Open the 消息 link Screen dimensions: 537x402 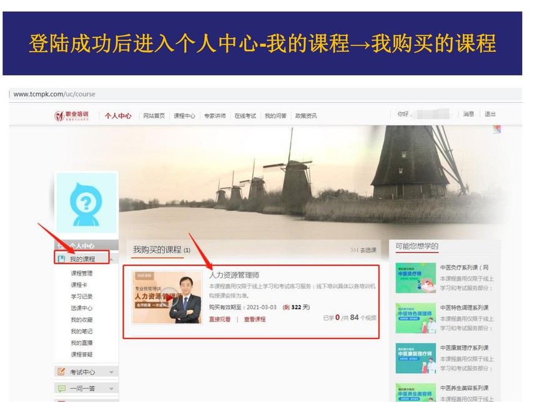pos(468,114)
